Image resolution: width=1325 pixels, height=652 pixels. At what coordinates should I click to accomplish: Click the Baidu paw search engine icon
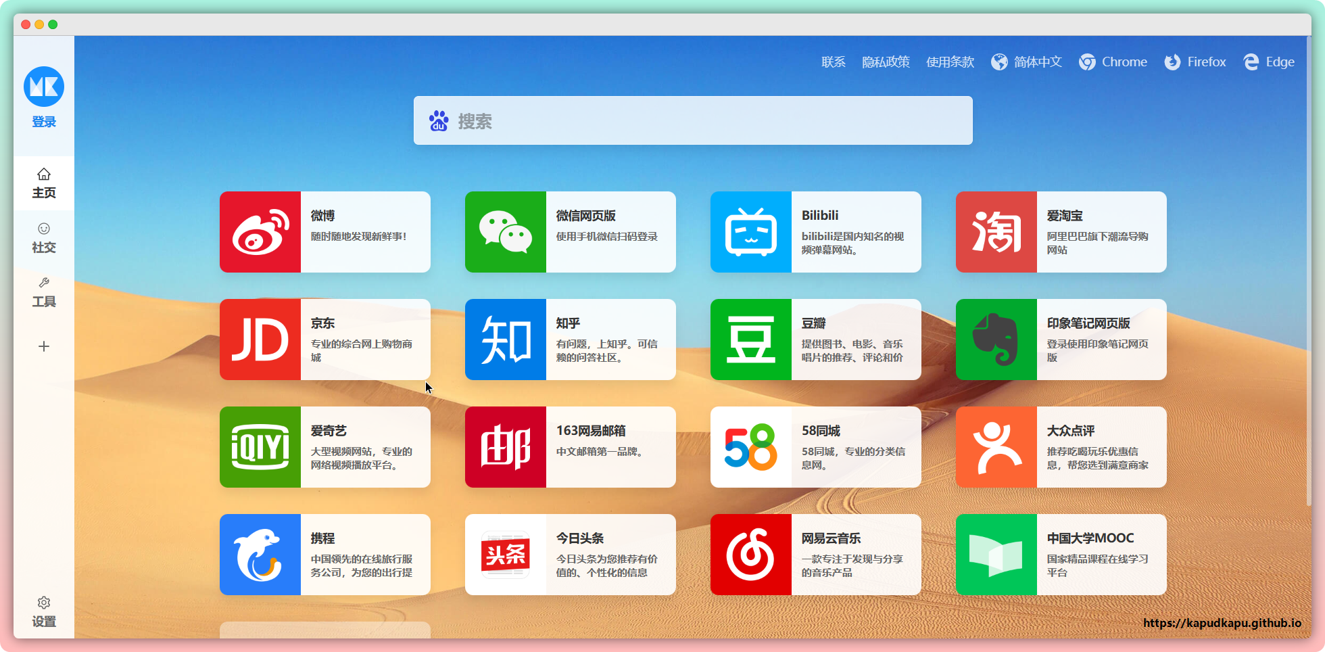[x=439, y=121]
